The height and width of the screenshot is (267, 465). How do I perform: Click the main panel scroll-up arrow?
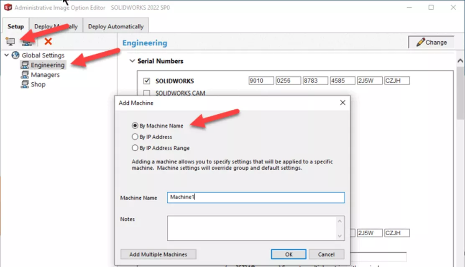(x=460, y=60)
